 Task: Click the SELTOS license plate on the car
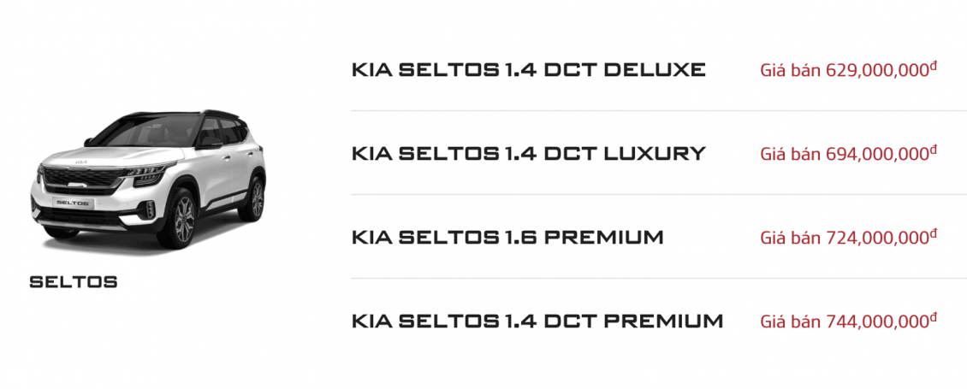pos(73,203)
